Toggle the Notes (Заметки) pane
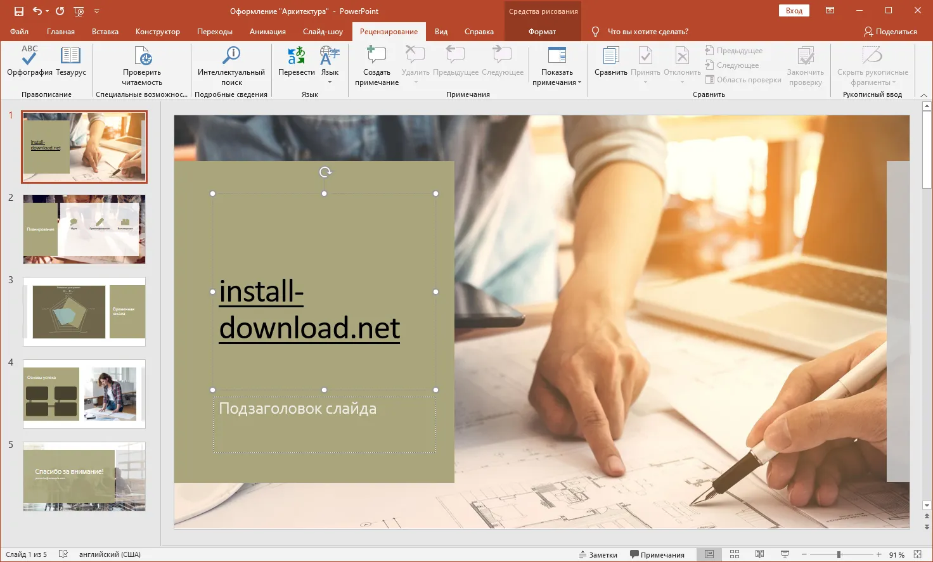933x562 pixels. [x=598, y=554]
